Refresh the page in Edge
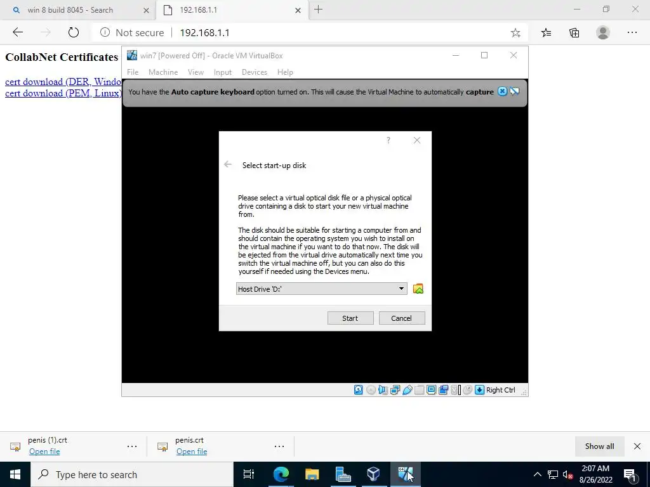Viewport: 650px width, 487px height. [74, 32]
